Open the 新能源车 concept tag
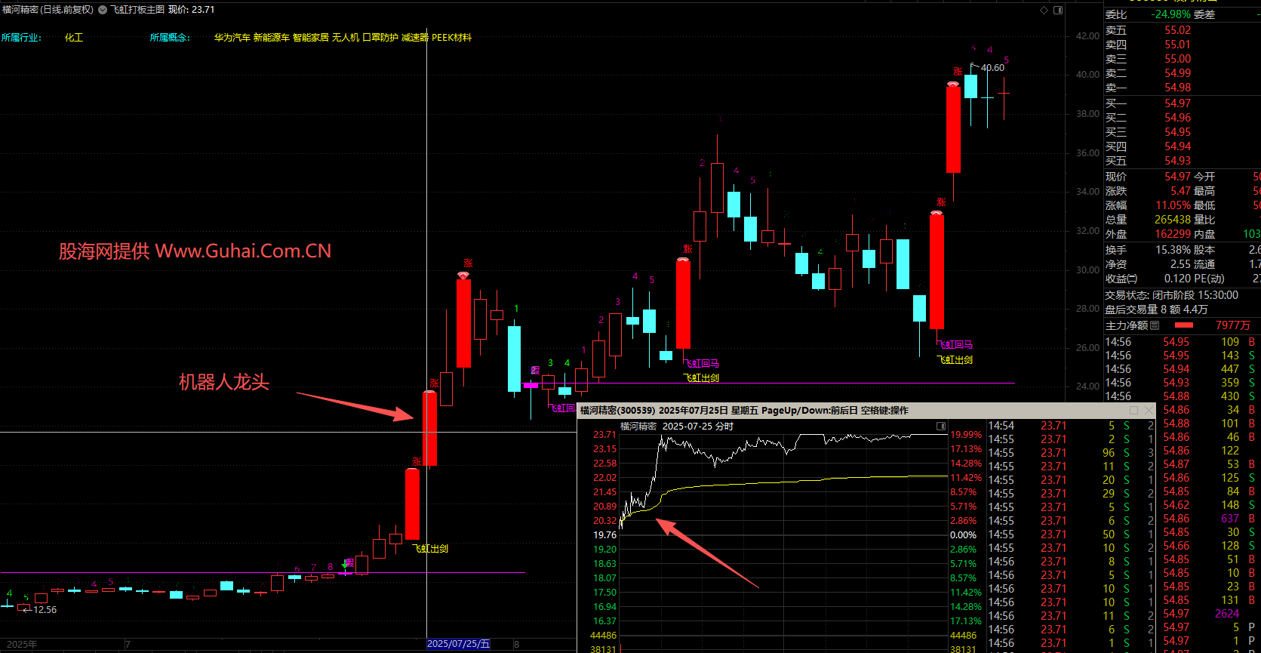Viewport: 1261px width, 653px height. coord(271,37)
